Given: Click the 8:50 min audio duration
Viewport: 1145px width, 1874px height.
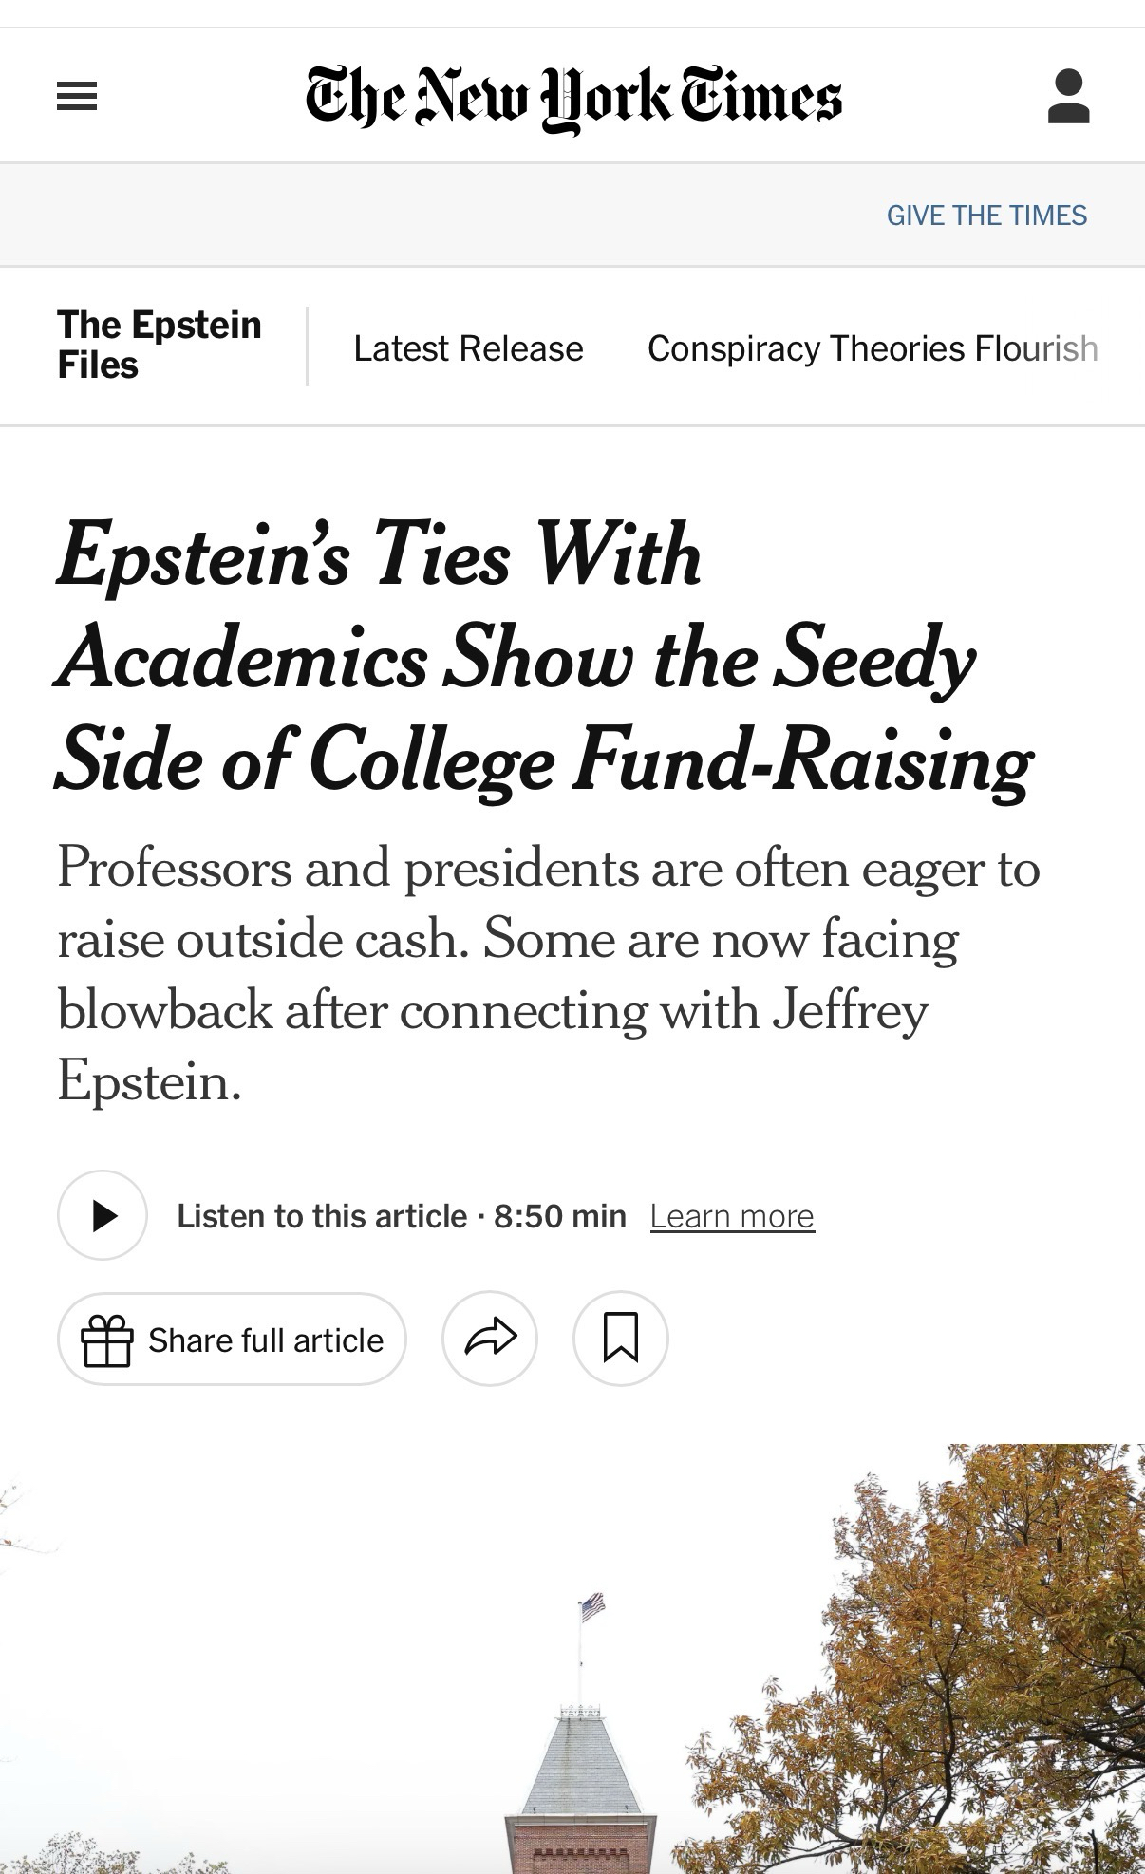Looking at the screenshot, I should point(560,1216).
